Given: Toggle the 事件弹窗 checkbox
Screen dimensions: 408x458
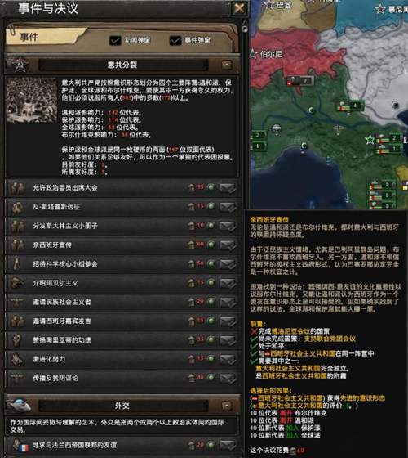Looking at the screenshot, I should (x=175, y=40).
